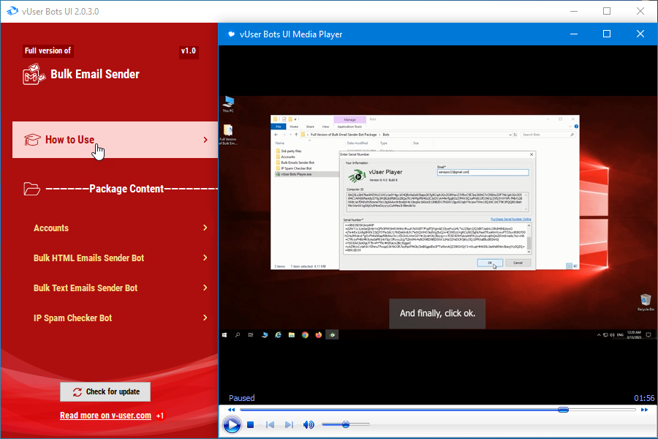Play the paused video
658x439 pixels.
coord(232,424)
